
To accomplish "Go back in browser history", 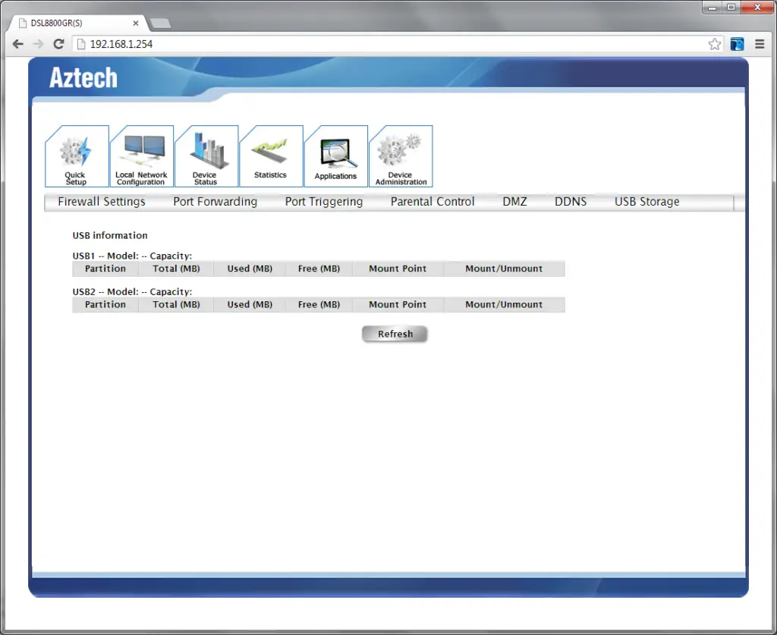I will click(18, 44).
